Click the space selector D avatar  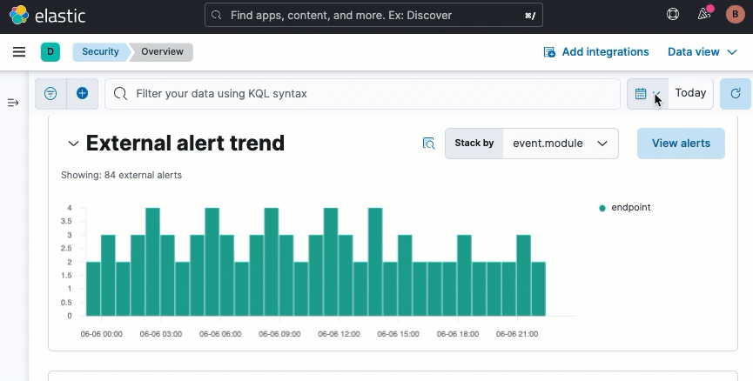click(x=50, y=52)
